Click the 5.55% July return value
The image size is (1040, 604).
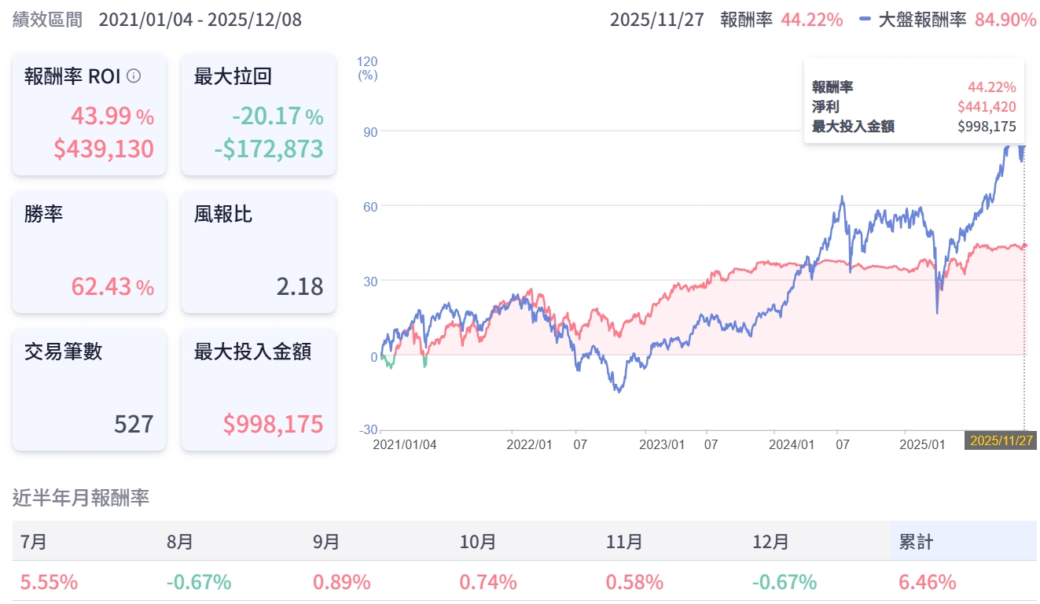coord(49,582)
